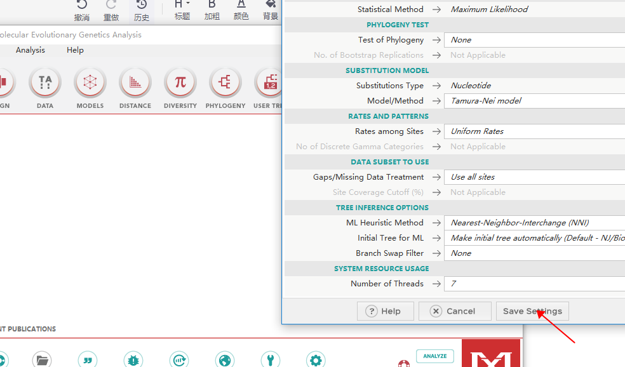Open Rates among Sites dropdown
The image size is (625, 367).
(x=534, y=131)
